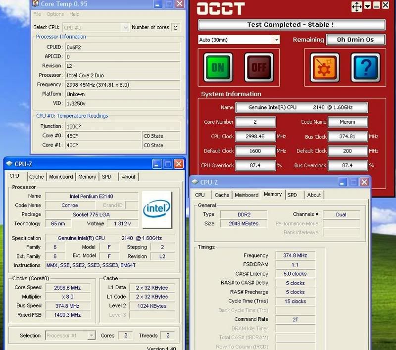
Task: Click the Frequency value 2998.45MHz in Core Temp
Action: pyautogui.click(x=122, y=85)
